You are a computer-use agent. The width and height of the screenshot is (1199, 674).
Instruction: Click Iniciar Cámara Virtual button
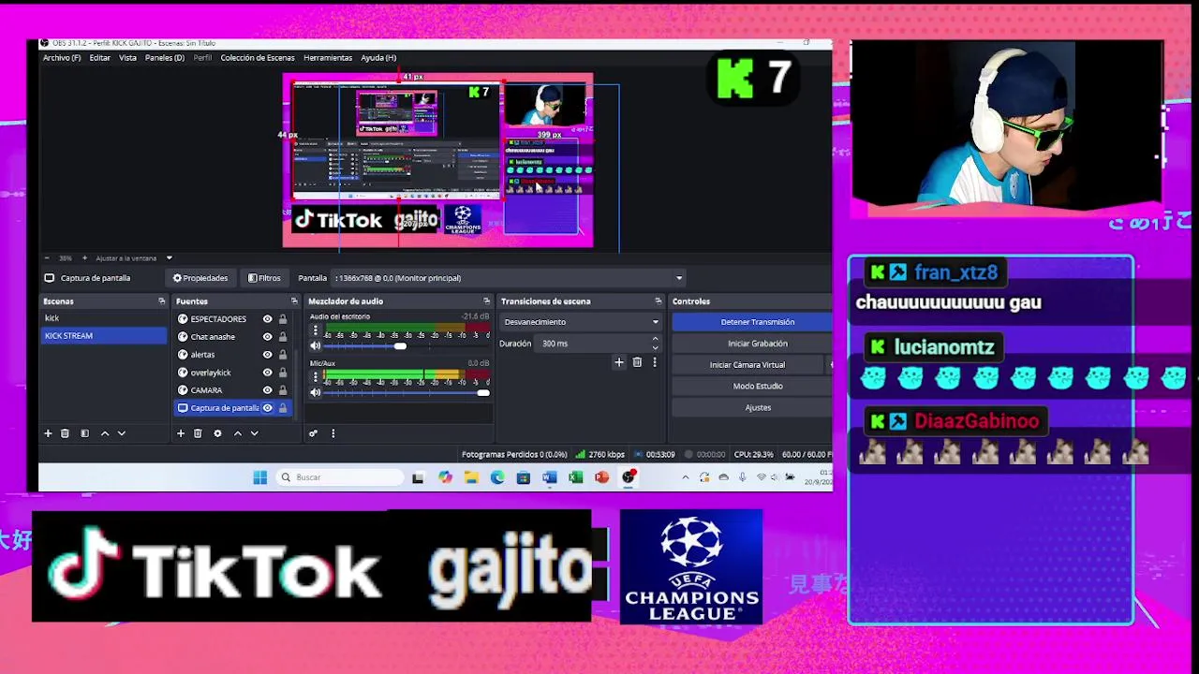tap(748, 365)
